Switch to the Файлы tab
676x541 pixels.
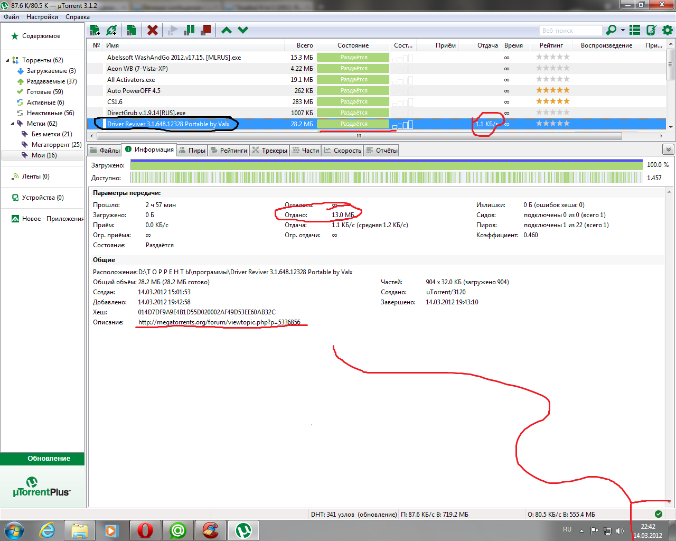tap(105, 151)
